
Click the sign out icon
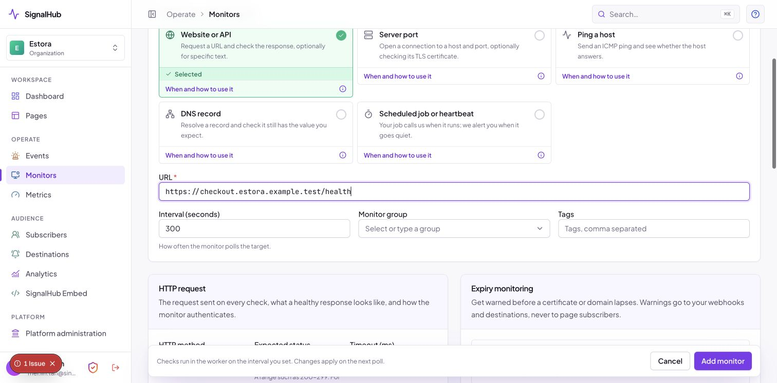[x=116, y=368]
